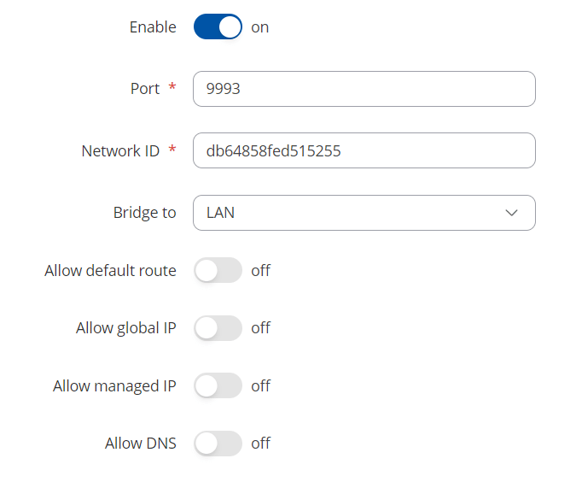Click the chevron arrow in the LAN selector

coord(512,213)
